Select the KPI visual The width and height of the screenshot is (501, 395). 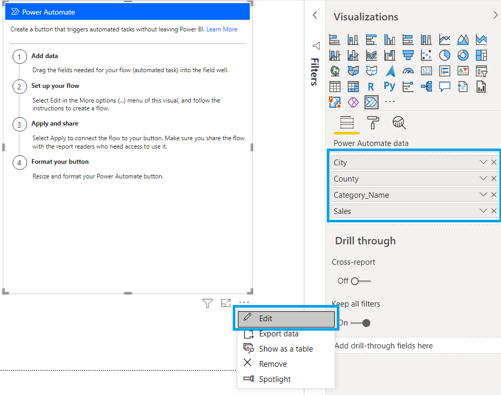pos(463,71)
